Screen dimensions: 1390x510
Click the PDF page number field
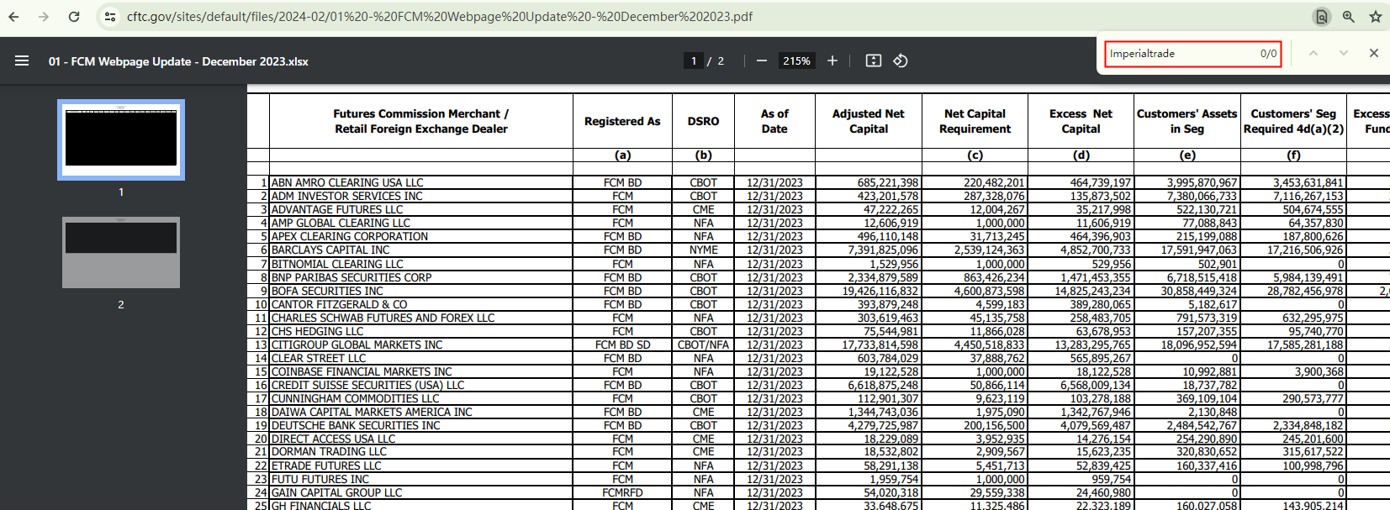click(694, 60)
